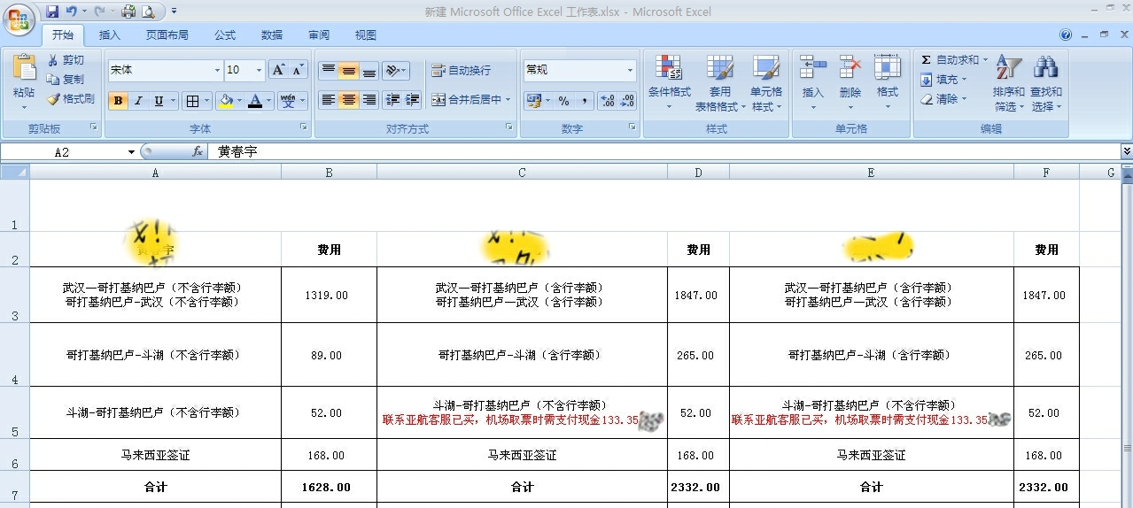Viewport: 1133px width, 508px height.
Task: Toggle align text right
Action: click(369, 100)
